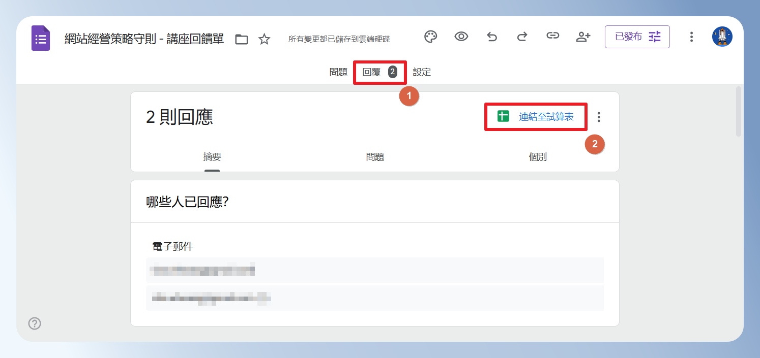Open the help question mark icon
The width and height of the screenshot is (760, 358).
[x=35, y=323]
